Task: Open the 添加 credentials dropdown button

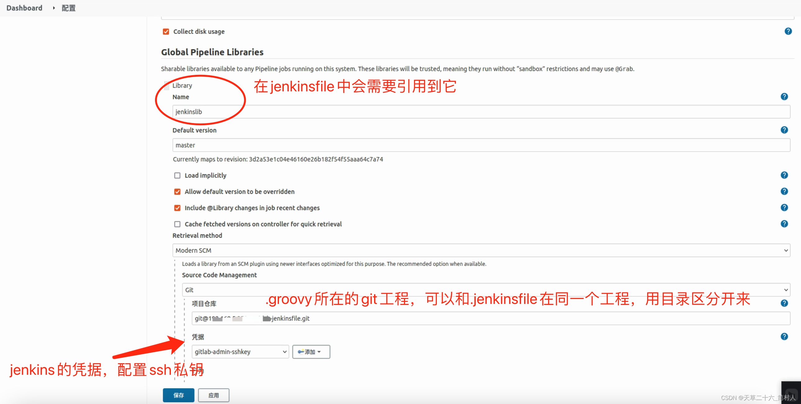Action: tap(311, 352)
